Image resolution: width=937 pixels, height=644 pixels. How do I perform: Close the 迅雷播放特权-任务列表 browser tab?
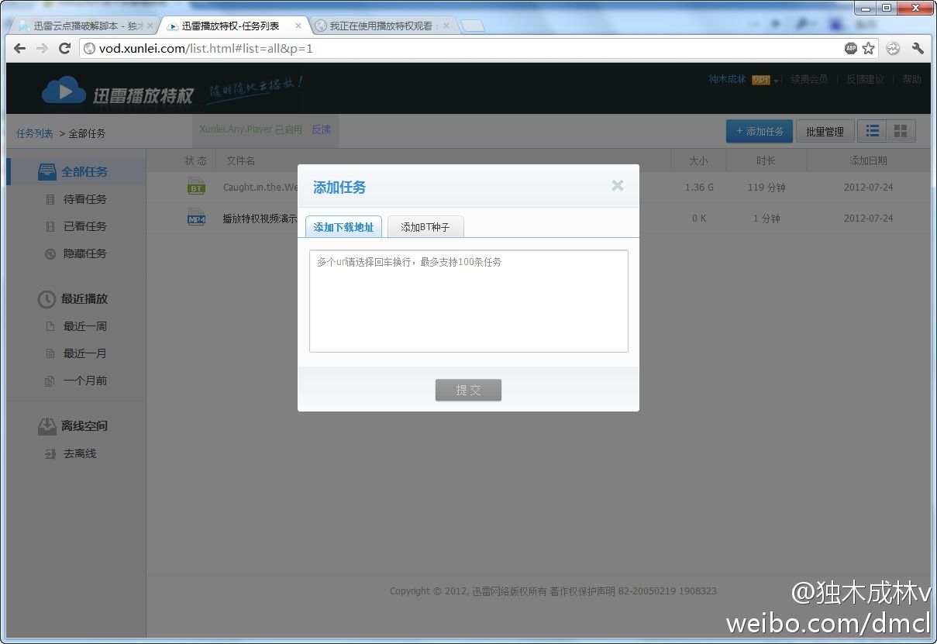pyautogui.click(x=298, y=26)
